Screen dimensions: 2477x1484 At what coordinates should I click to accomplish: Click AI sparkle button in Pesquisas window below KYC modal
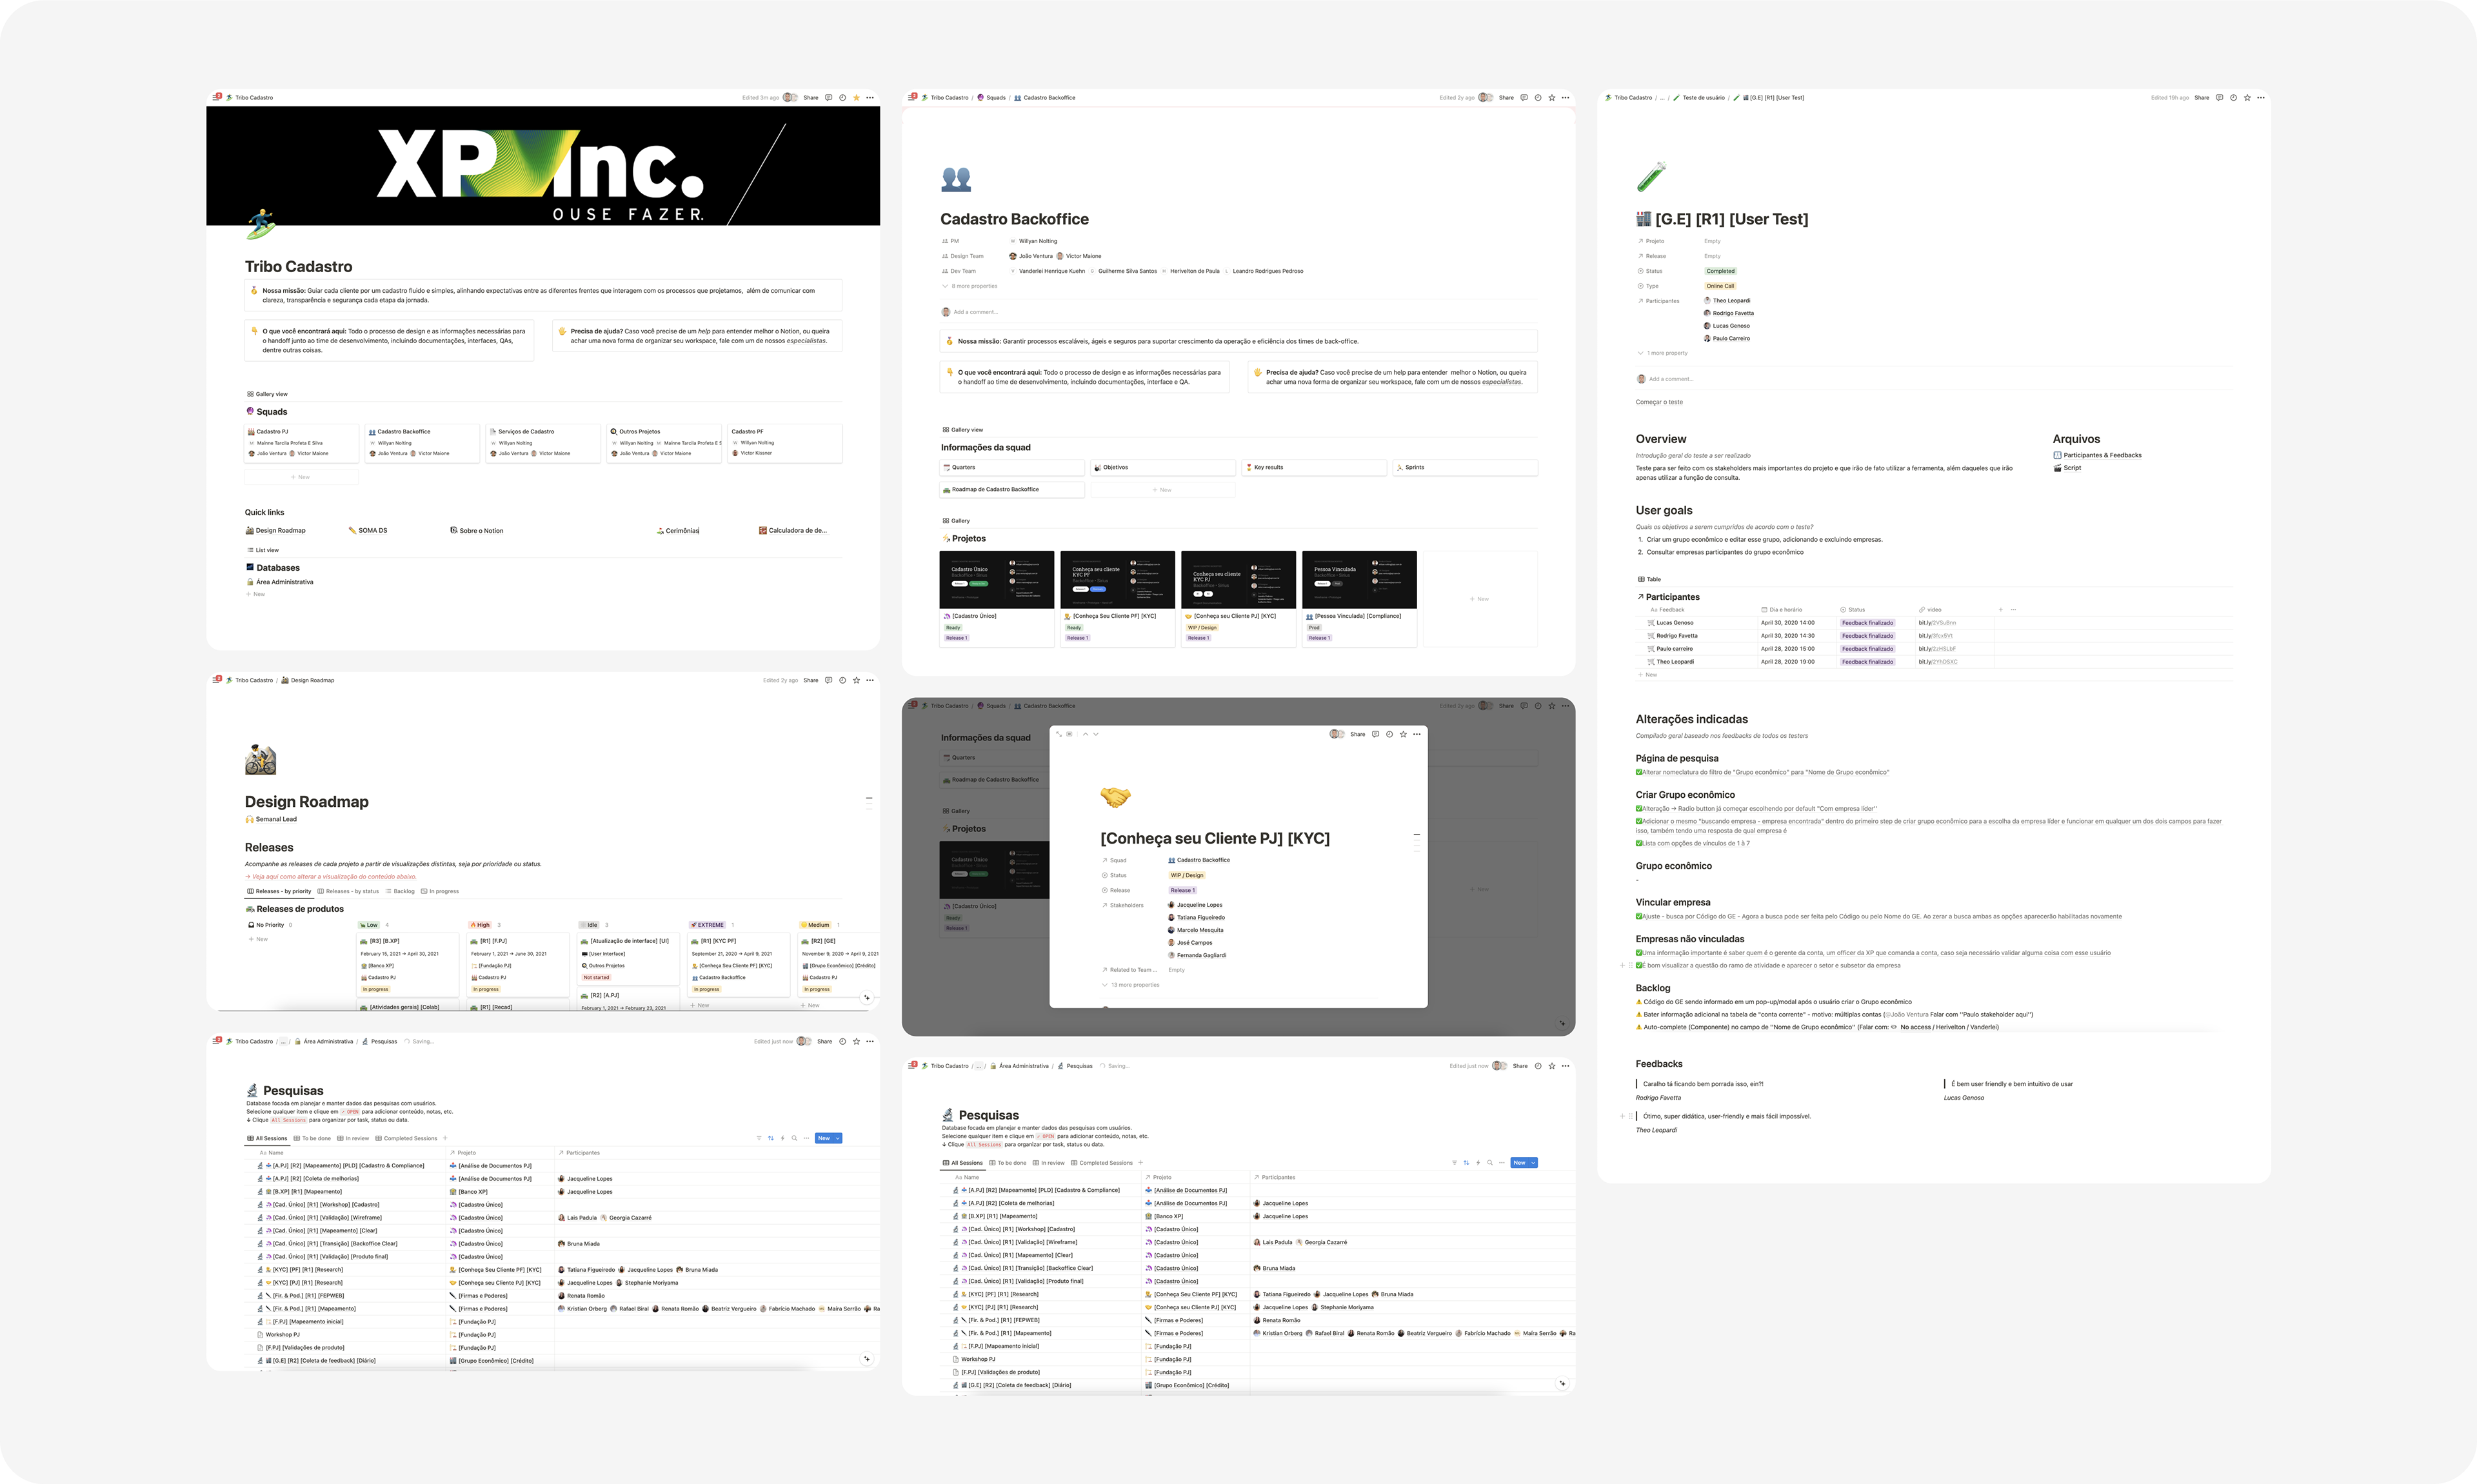1562,1384
